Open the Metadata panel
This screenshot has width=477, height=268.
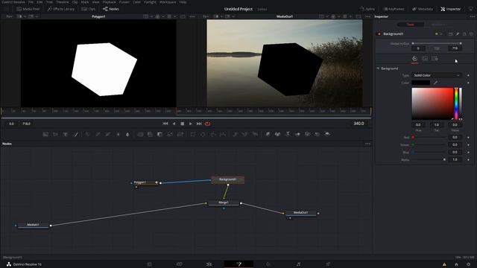pos(423,9)
